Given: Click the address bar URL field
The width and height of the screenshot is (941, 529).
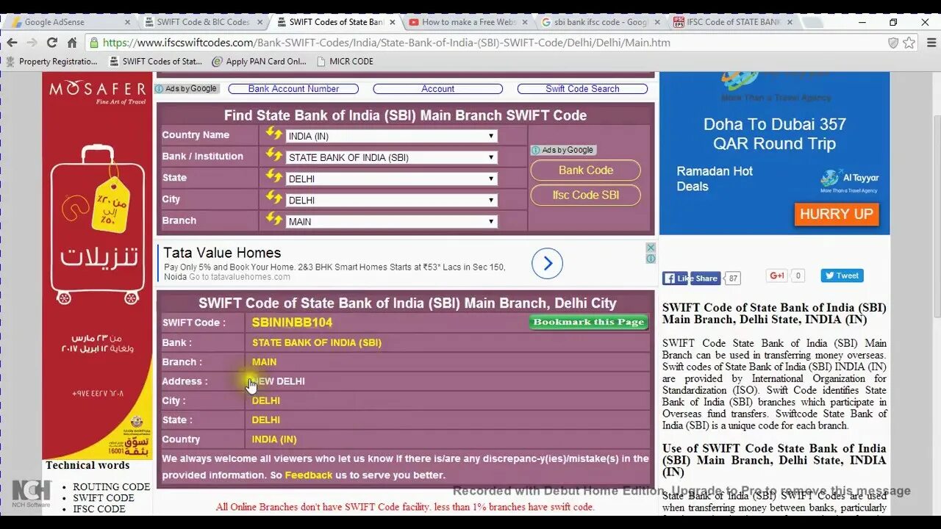Looking at the screenshot, I should (485, 43).
